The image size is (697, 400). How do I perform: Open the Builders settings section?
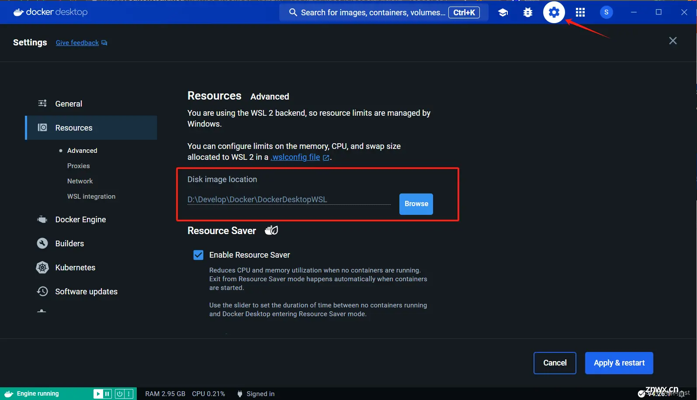click(x=91, y=243)
